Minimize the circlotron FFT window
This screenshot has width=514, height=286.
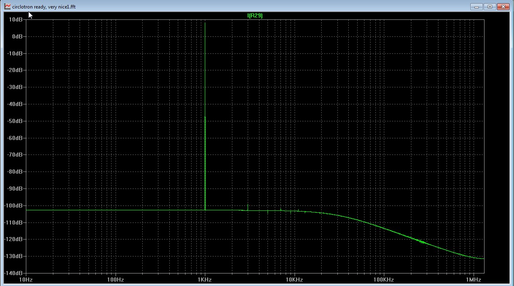pyautogui.click(x=477, y=6)
